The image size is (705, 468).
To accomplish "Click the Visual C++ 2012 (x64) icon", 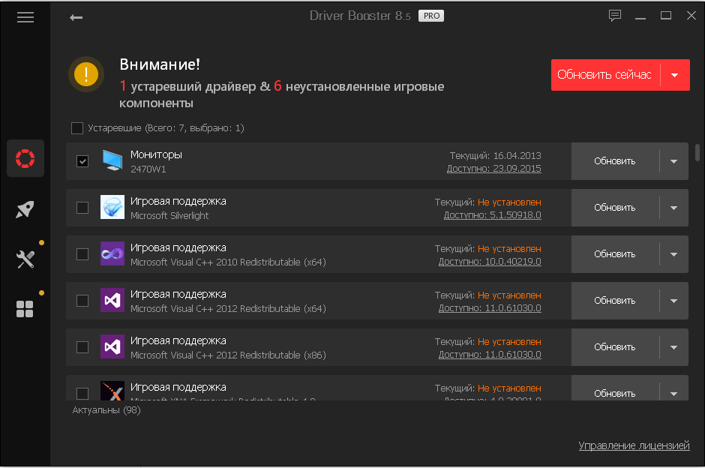I will click(112, 300).
